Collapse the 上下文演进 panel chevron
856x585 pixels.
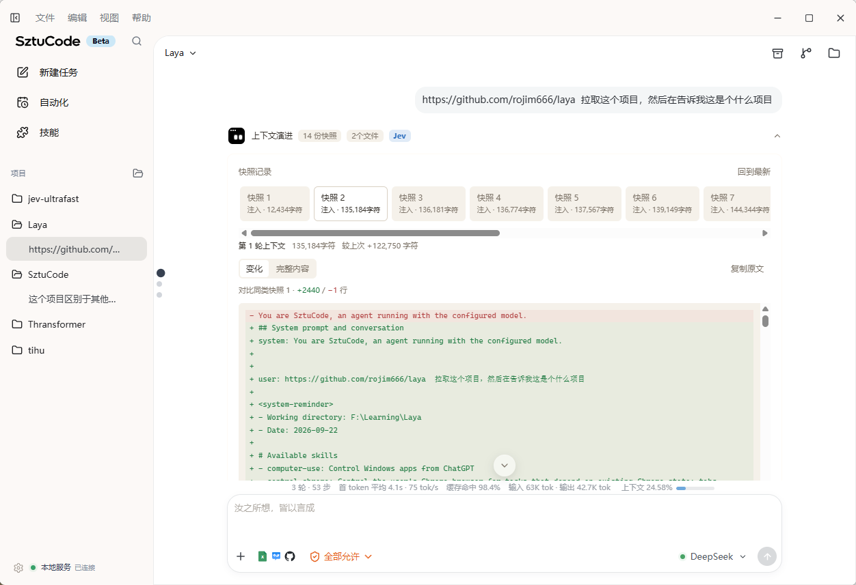click(x=777, y=137)
